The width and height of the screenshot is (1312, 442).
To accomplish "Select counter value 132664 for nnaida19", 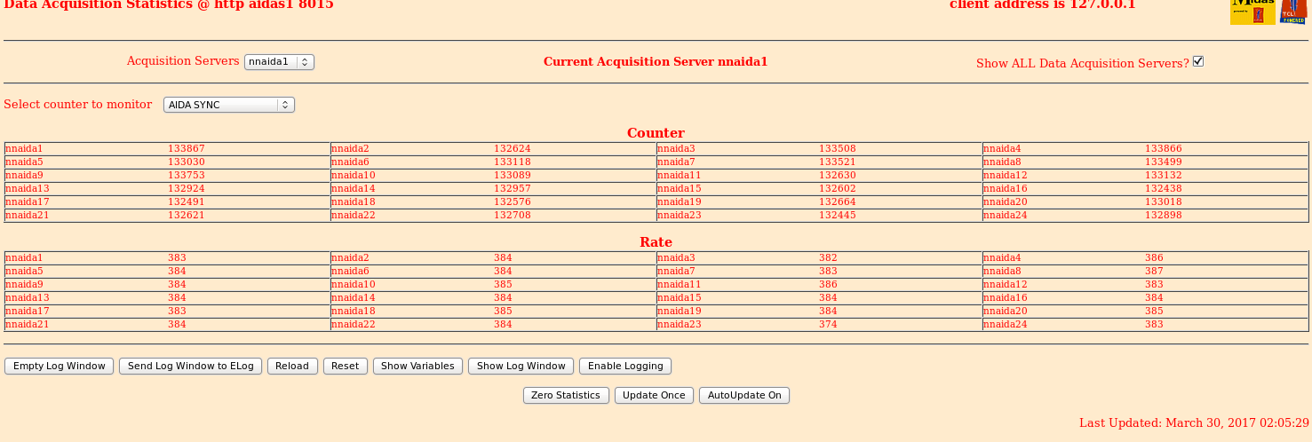I will pyautogui.click(x=838, y=202).
